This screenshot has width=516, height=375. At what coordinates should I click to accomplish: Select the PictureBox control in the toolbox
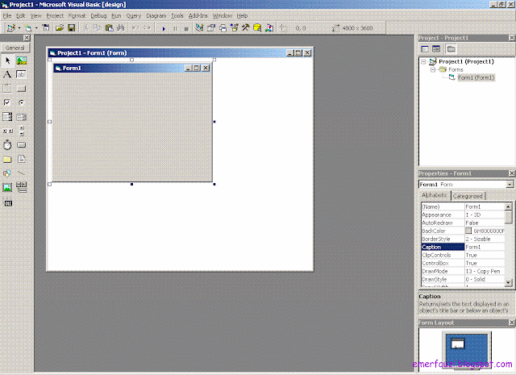tap(22, 60)
